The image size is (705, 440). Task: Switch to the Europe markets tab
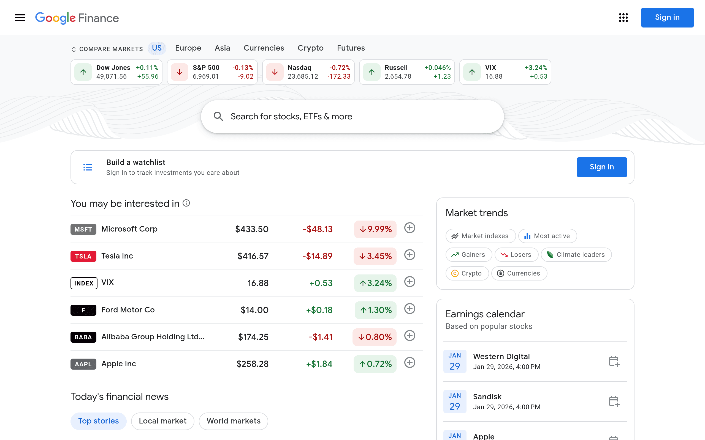(x=188, y=48)
